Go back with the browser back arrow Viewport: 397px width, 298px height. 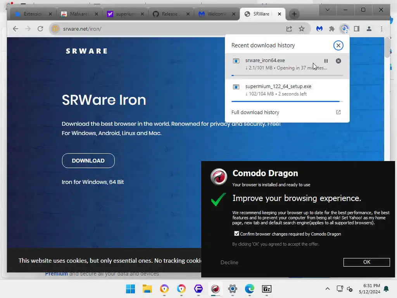(16, 29)
